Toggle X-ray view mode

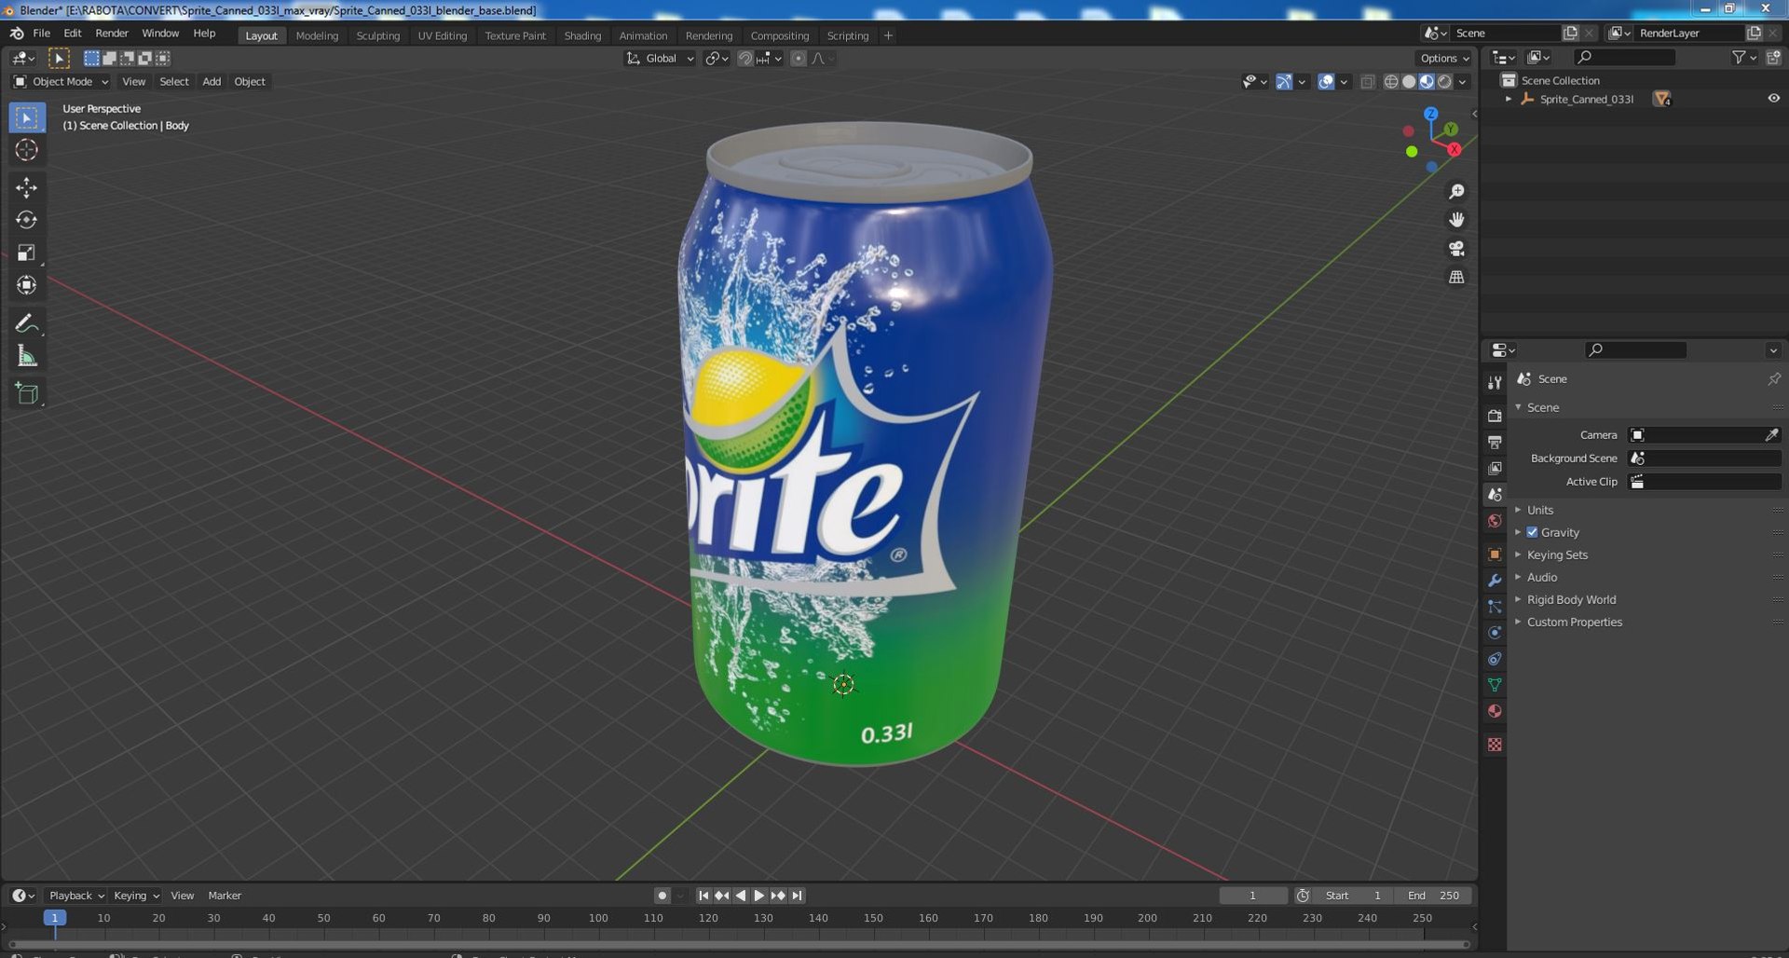(x=1367, y=82)
